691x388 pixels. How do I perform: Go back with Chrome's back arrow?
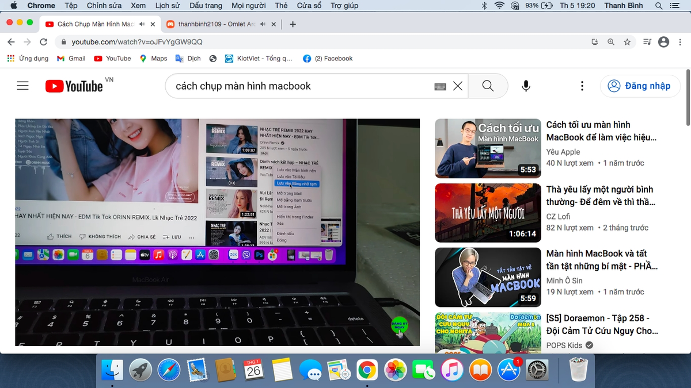click(x=11, y=42)
